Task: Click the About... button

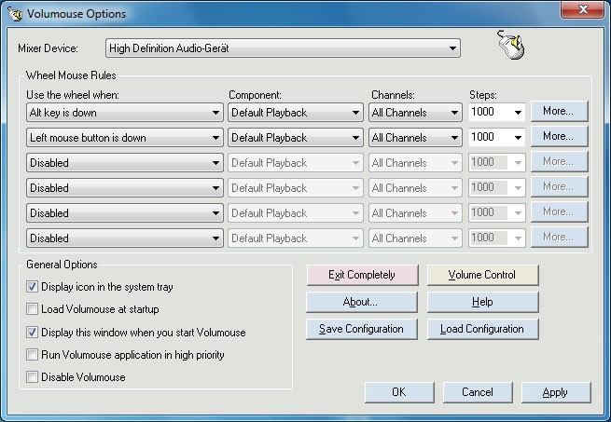Action: [x=362, y=302]
